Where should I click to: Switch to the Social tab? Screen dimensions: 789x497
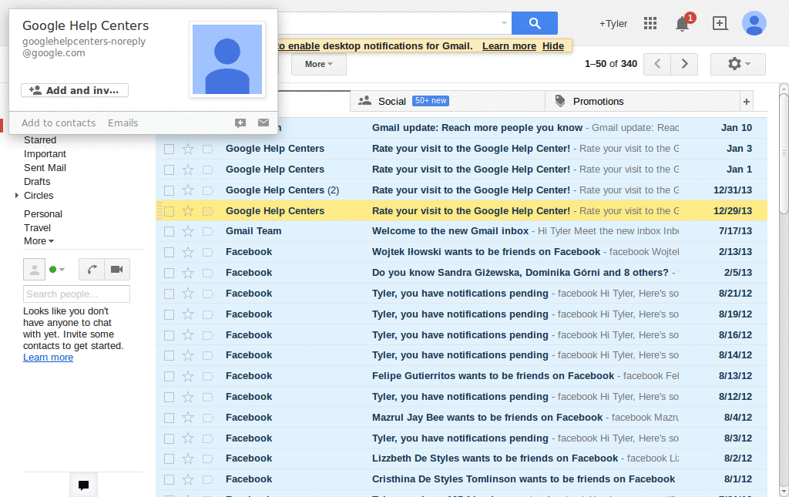click(393, 101)
